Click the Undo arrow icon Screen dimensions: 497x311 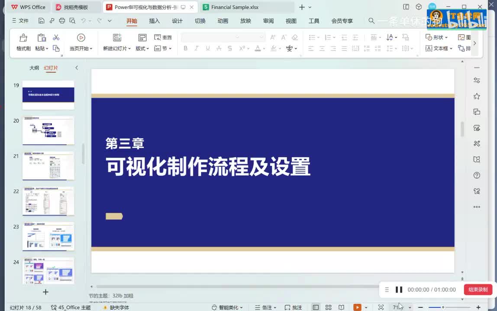click(x=84, y=21)
